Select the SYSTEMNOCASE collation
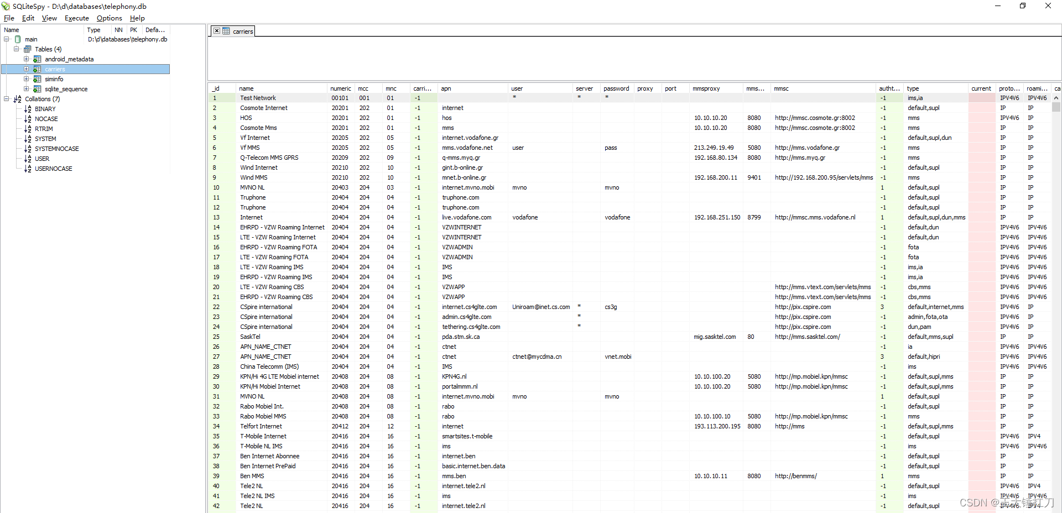Screen dimensions: 1062x513 pyautogui.click(x=56, y=149)
